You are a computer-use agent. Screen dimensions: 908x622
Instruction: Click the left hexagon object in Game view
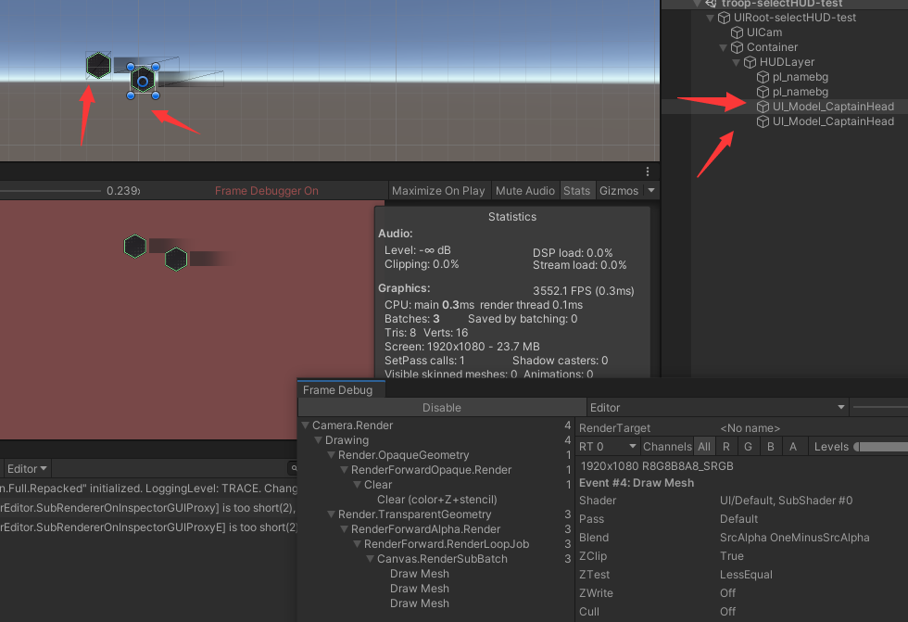(135, 246)
